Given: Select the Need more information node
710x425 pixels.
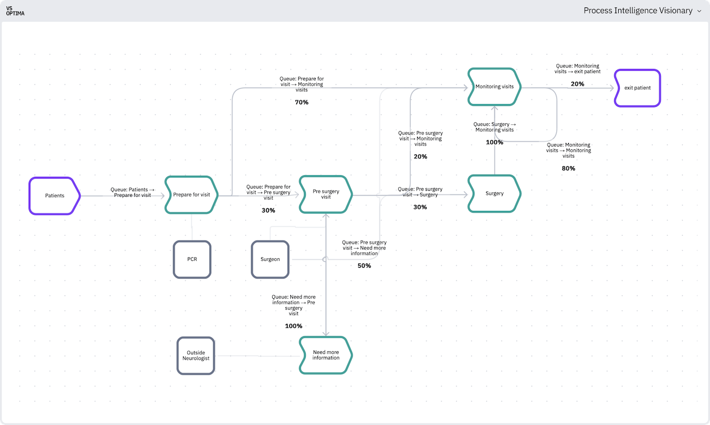Looking at the screenshot, I should coord(325,355).
